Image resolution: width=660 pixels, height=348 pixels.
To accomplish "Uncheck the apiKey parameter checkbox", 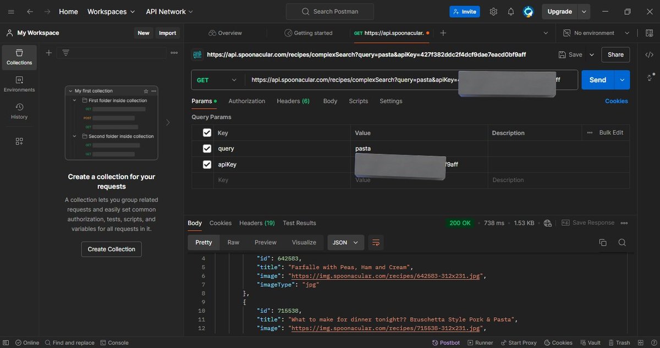I will point(207,164).
